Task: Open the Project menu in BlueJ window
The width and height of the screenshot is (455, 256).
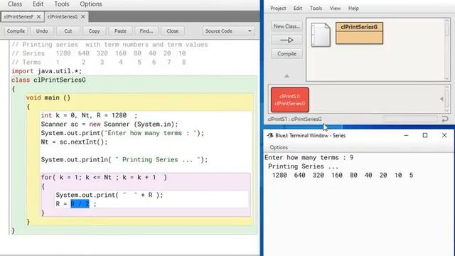Action: [278, 9]
